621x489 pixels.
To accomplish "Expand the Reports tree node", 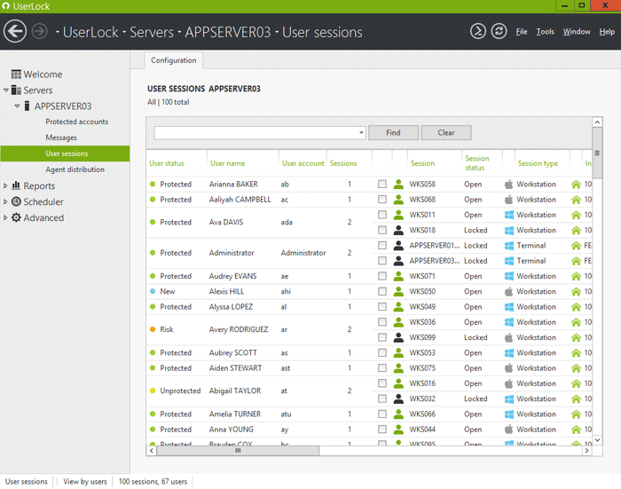I will coord(5,185).
